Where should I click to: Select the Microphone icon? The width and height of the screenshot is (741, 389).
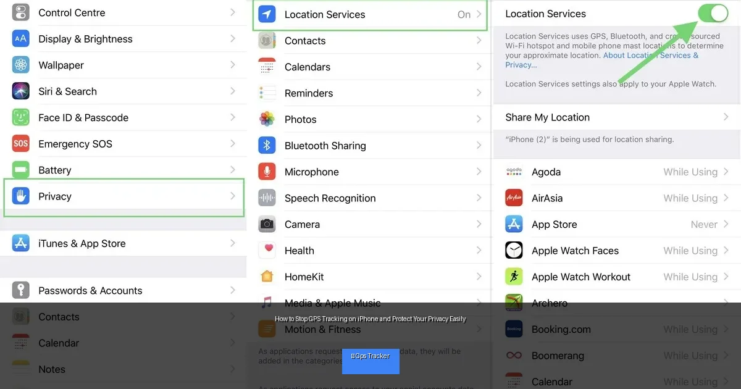click(267, 172)
